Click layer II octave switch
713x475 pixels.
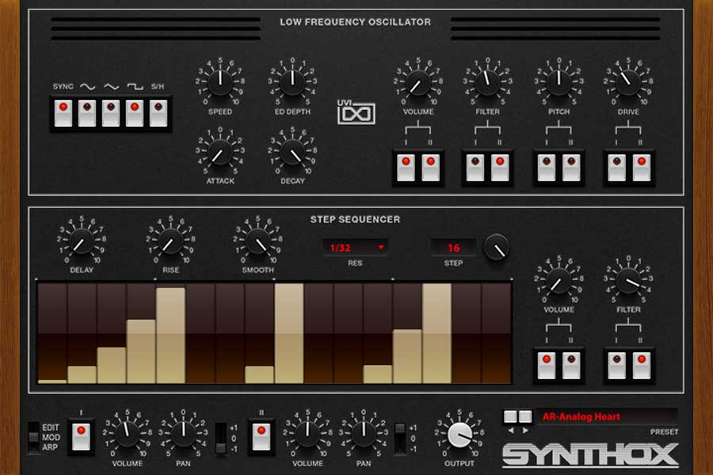click(x=400, y=438)
